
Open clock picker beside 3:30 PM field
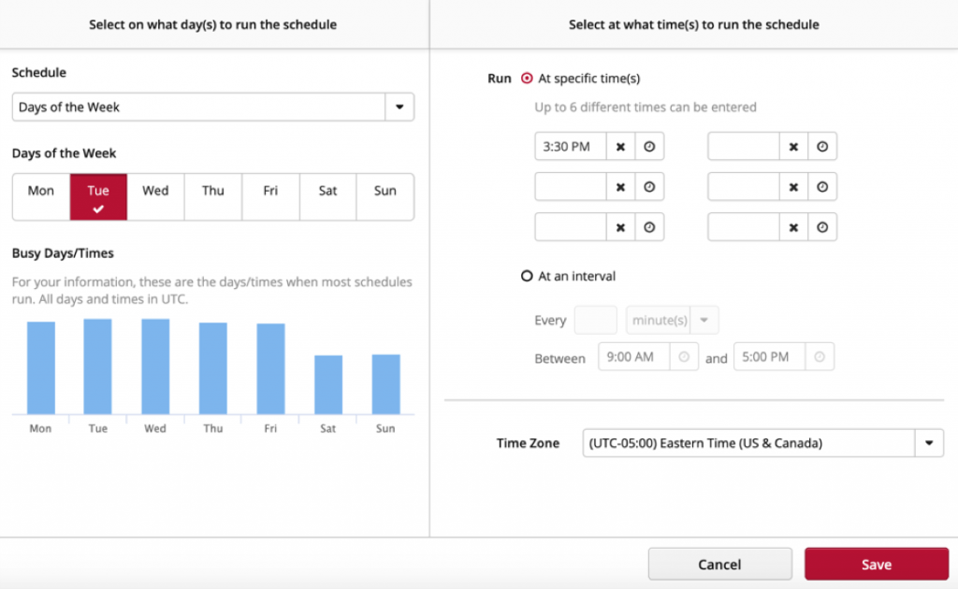(649, 147)
